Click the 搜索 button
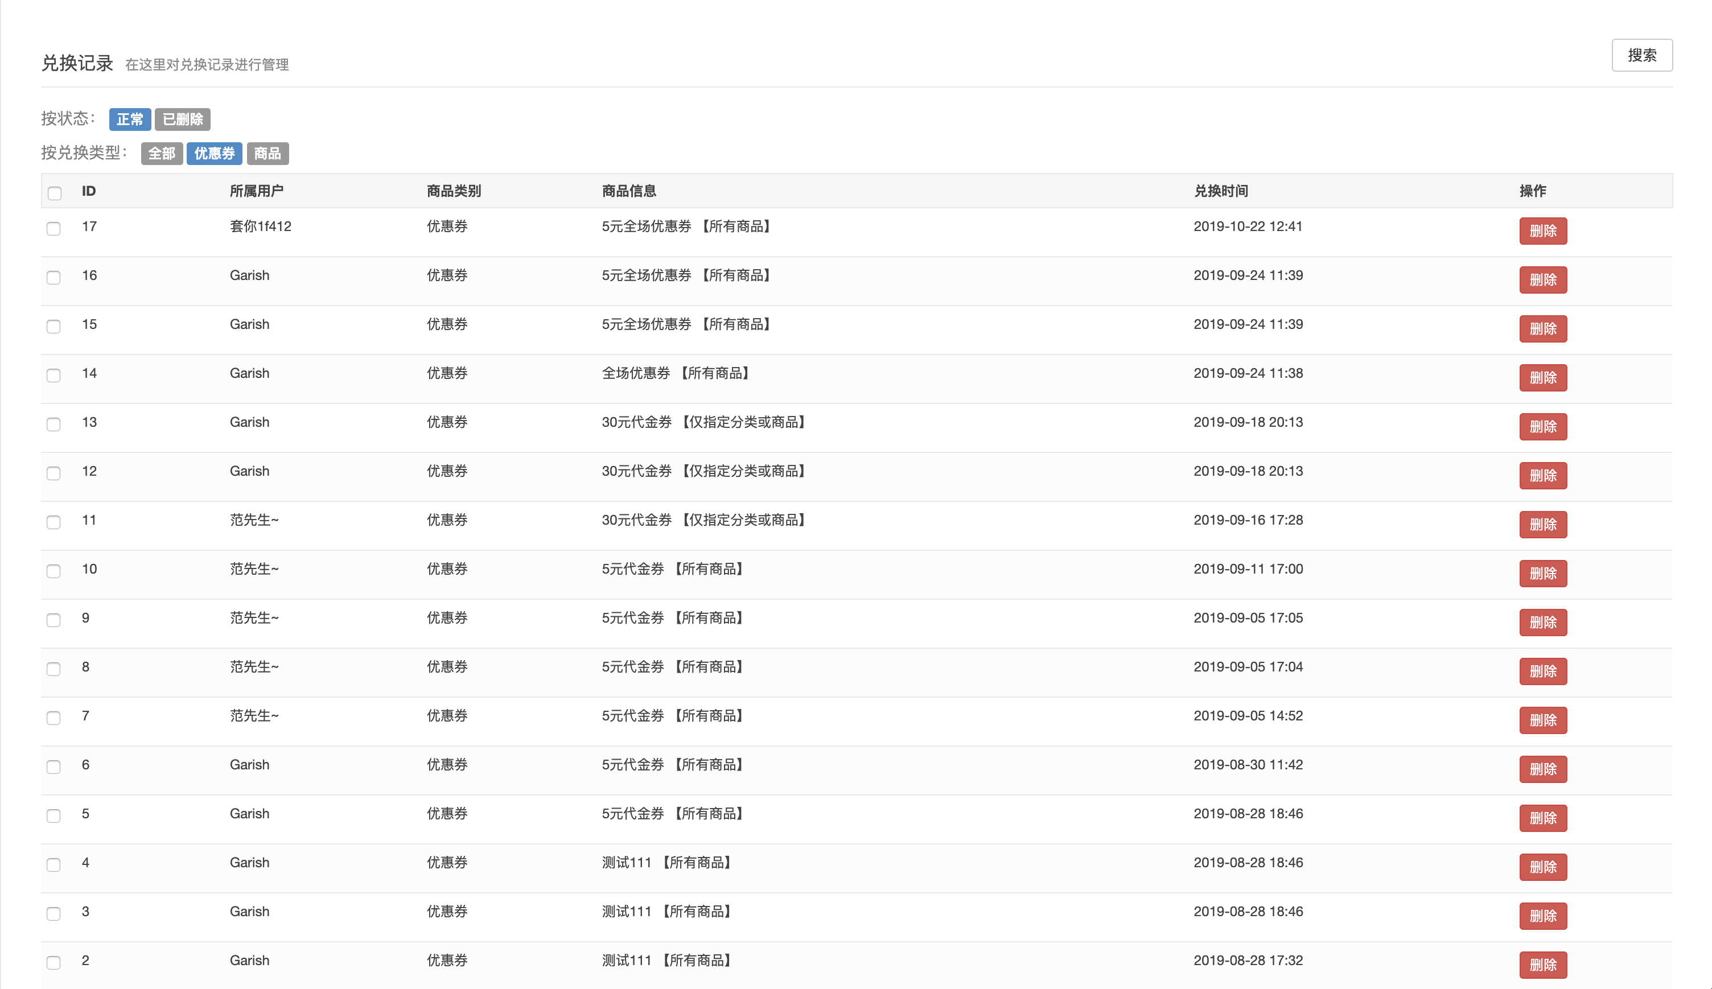The height and width of the screenshot is (989, 1712). point(1641,55)
